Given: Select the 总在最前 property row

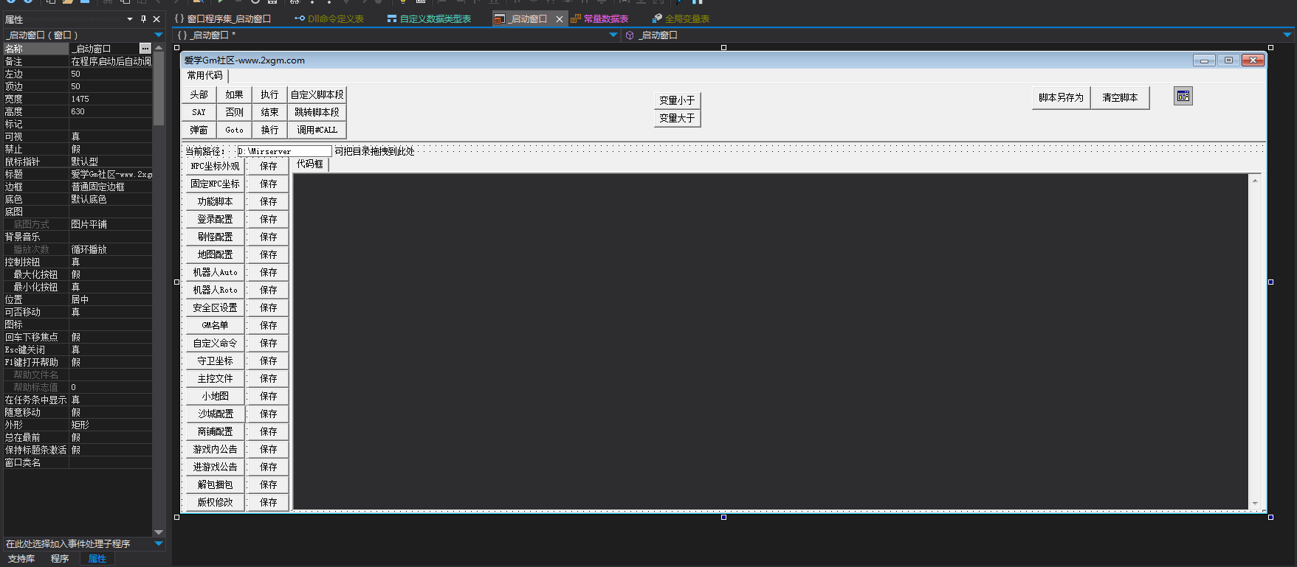Looking at the screenshot, I should pyautogui.click(x=37, y=437).
